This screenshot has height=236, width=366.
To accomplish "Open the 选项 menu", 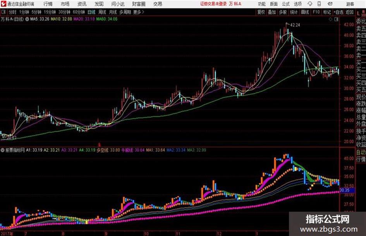I will coord(298,4).
